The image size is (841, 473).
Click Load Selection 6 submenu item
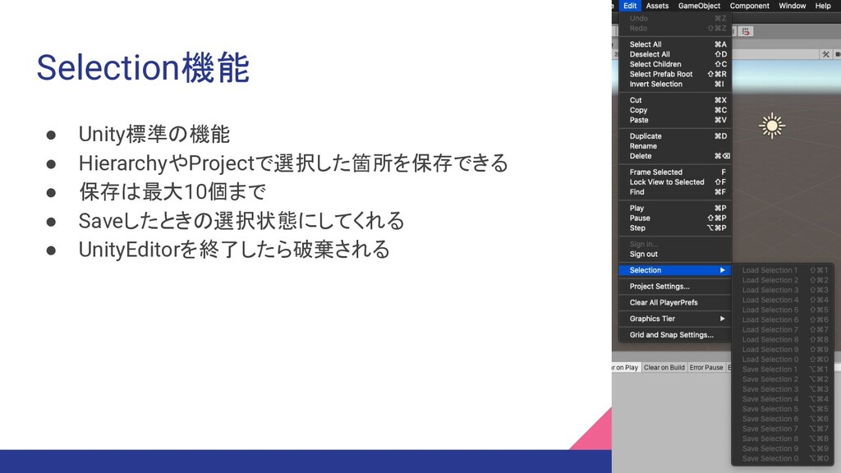pos(784,319)
